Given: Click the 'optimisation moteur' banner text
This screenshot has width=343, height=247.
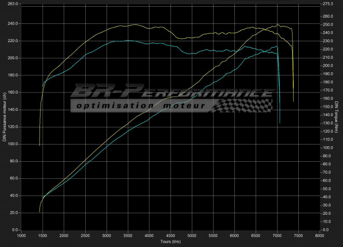Looking at the screenshot, I should coord(140,106).
